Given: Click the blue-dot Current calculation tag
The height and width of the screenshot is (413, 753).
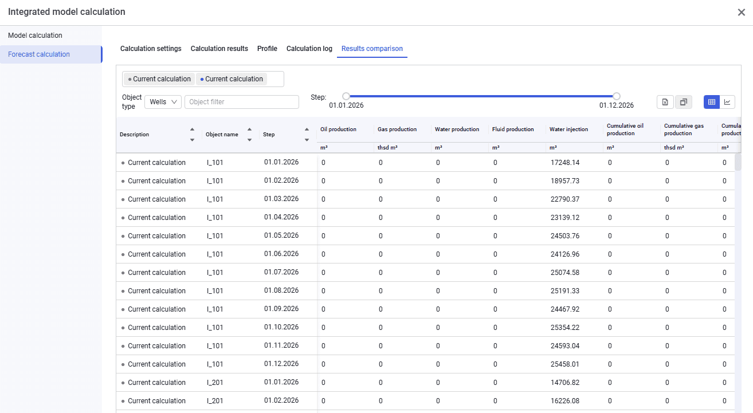Looking at the screenshot, I should (x=232, y=79).
